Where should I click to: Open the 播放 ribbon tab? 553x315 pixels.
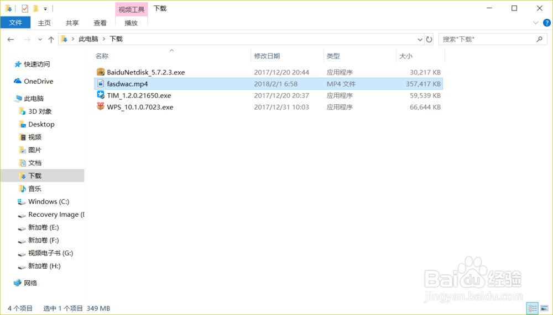click(x=131, y=23)
